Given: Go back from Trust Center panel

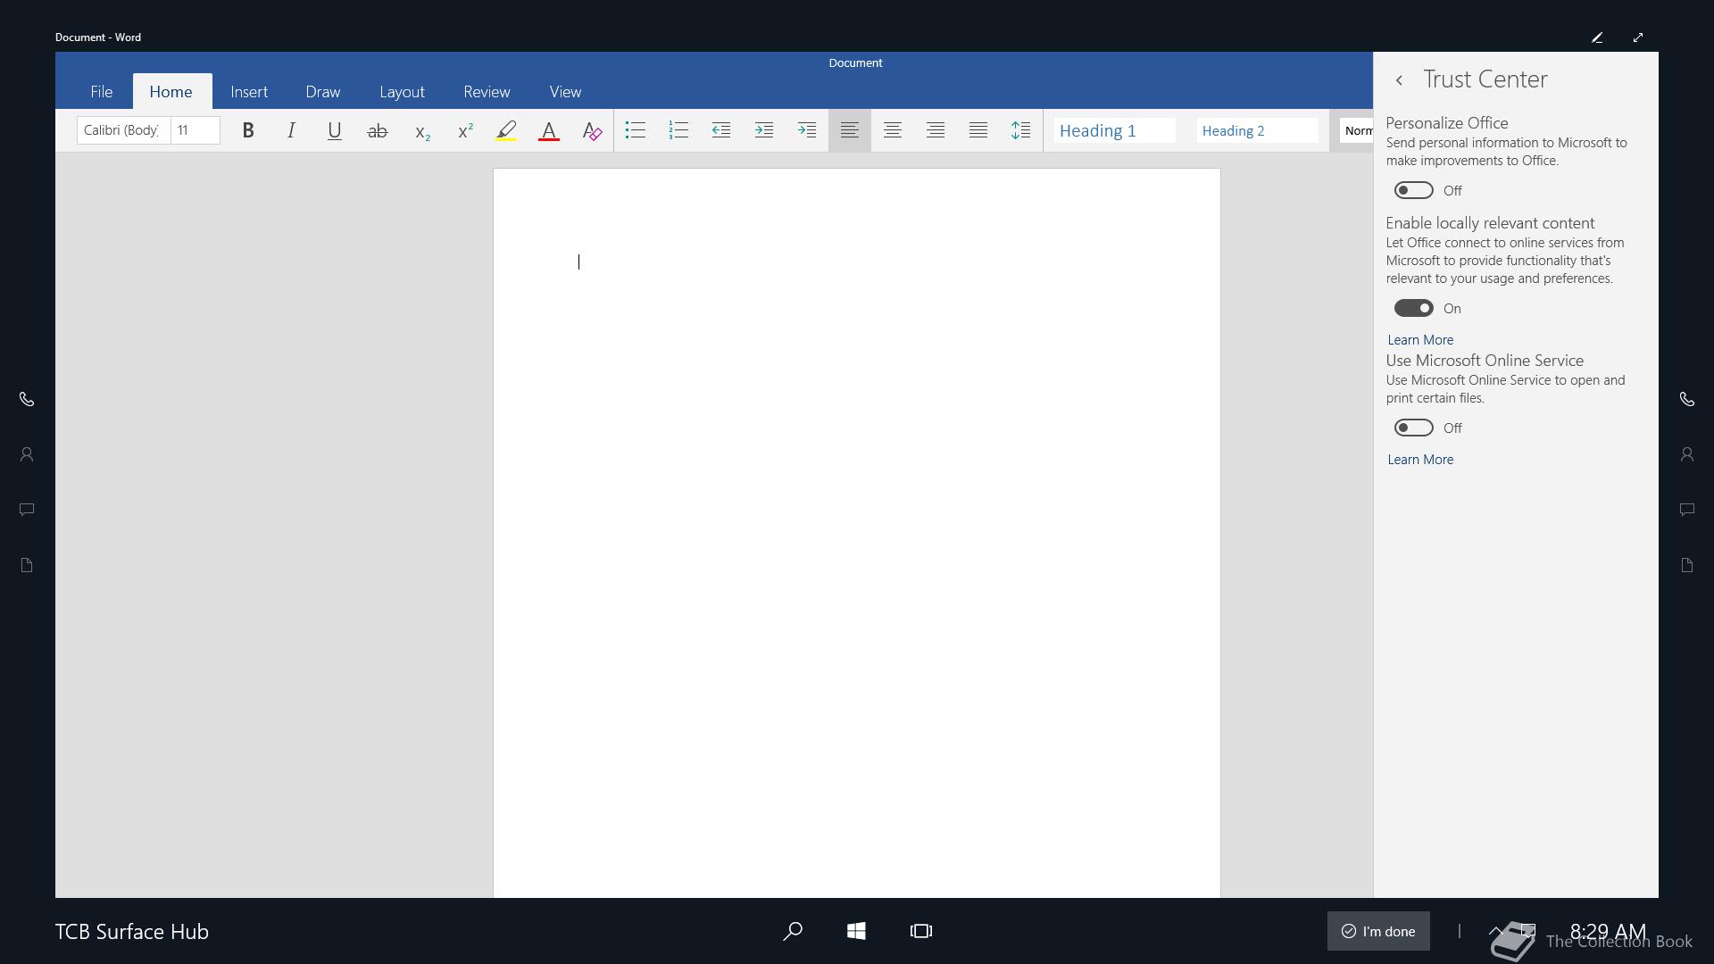Looking at the screenshot, I should (x=1399, y=80).
